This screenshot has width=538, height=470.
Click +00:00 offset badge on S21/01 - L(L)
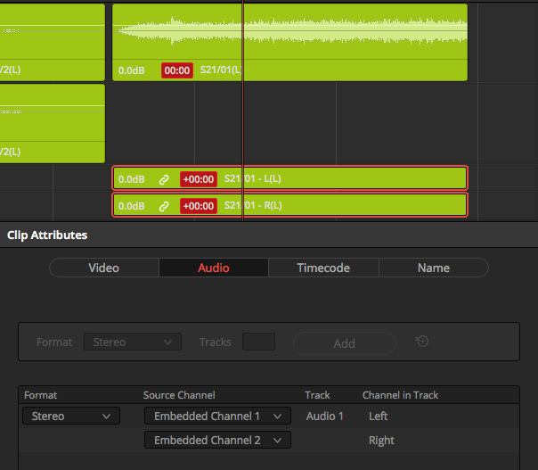click(199, 179)
